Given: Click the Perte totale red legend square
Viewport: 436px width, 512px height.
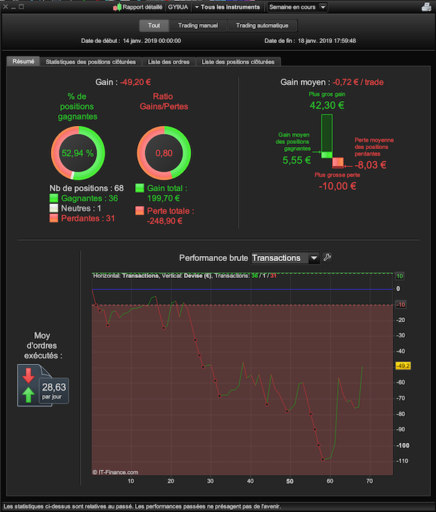Looking at the screenshot, I should pos(140,211).
